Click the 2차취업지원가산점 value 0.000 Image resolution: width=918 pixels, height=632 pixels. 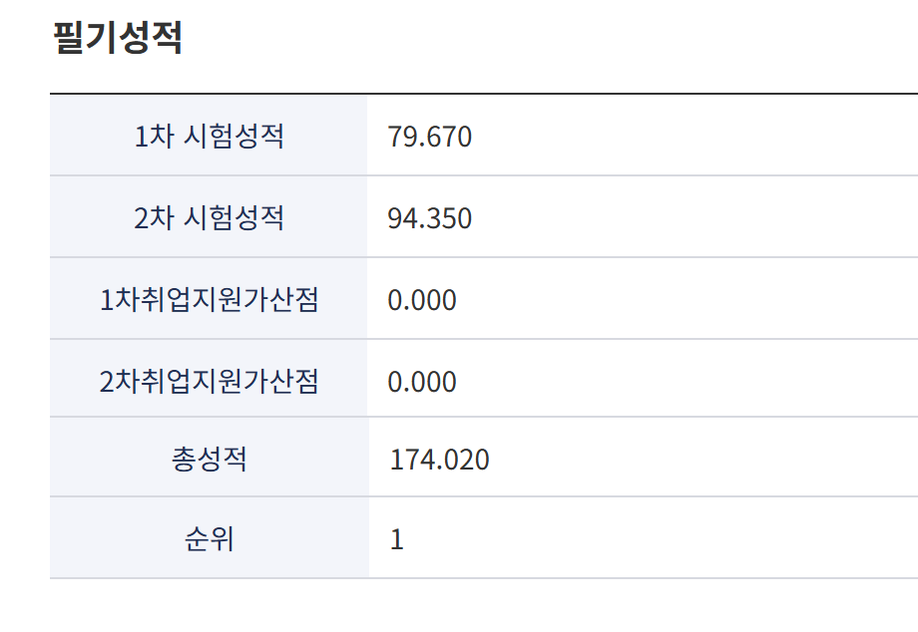[421, 382]
